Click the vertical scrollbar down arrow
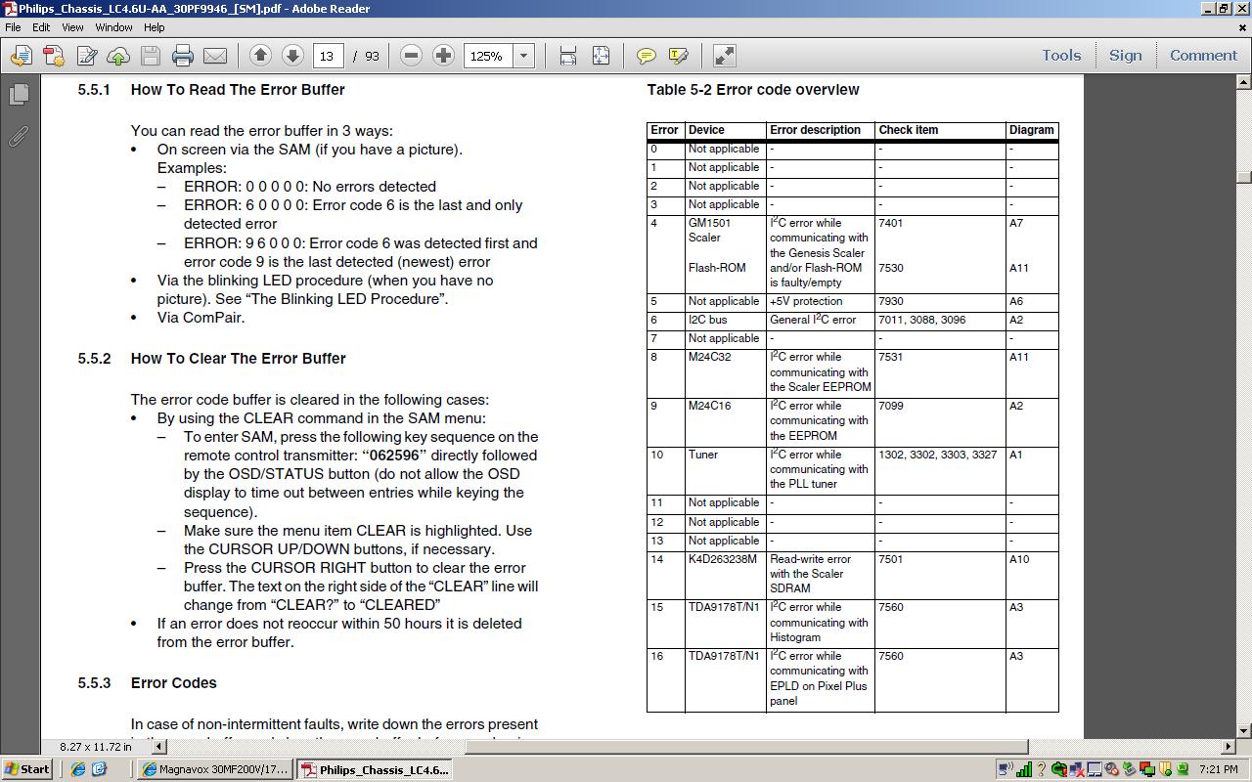The image size is (1252, 782). [1244, 730]
